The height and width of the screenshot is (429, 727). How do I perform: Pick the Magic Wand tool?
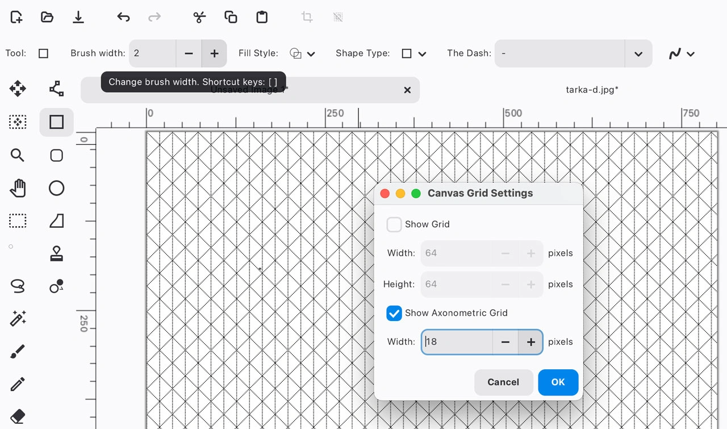click(18, 319)
